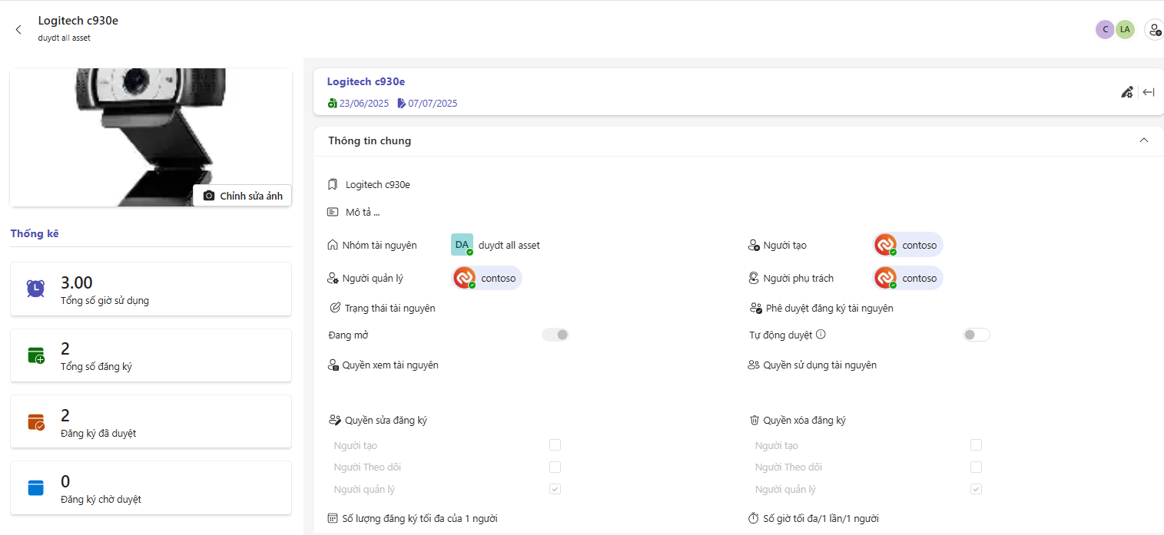Check Người Theo dõi under Quyền xóa đăng ký
The height and width of the screenshot is (535, 1164).
point(976,467)
